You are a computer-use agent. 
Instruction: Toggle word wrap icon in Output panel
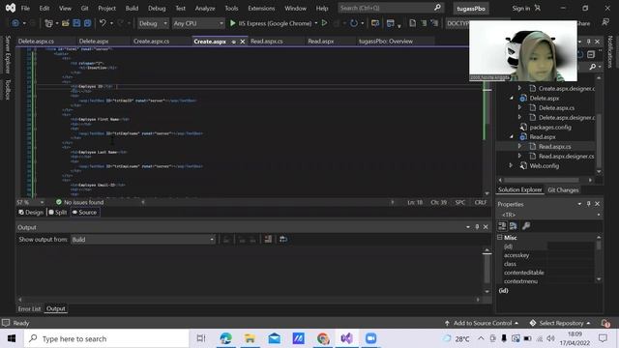283,239
